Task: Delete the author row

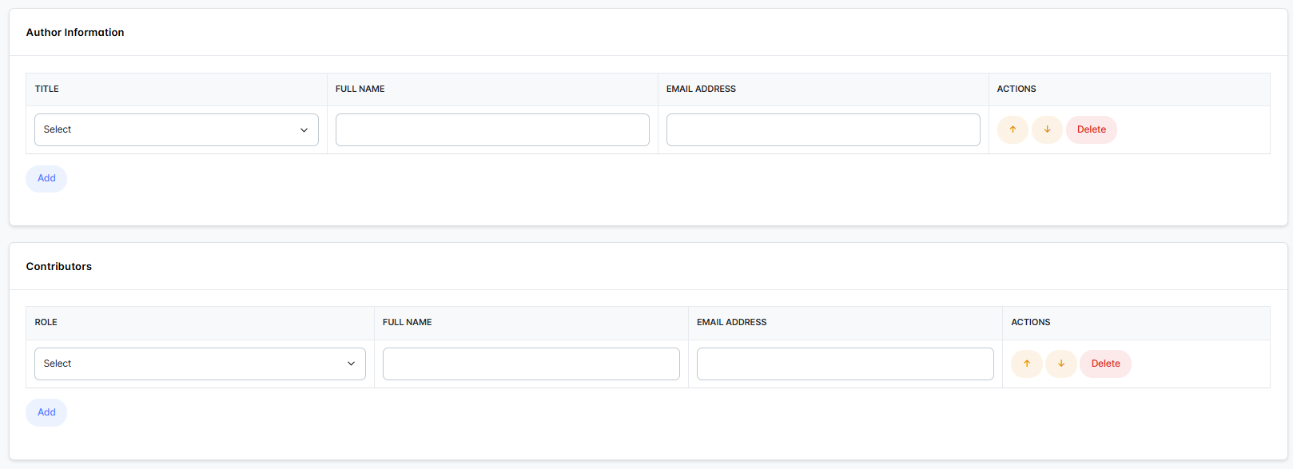Action: [1091, 129]
